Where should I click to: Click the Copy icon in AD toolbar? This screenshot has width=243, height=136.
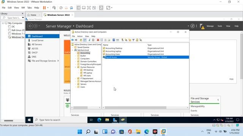pos(93,40)
